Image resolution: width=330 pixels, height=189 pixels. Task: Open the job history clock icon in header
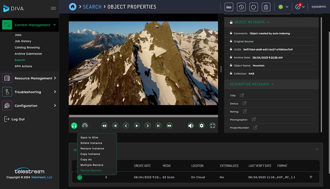coord(241,7)
